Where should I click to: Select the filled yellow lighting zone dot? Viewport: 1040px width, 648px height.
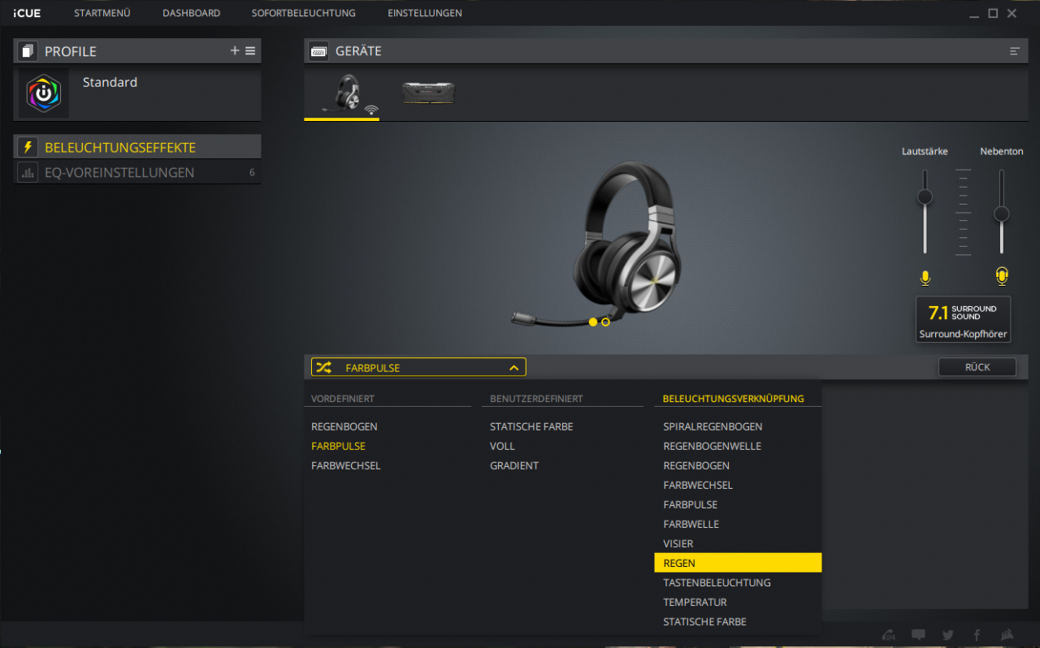pyautogui.click(x=593, y=322)
